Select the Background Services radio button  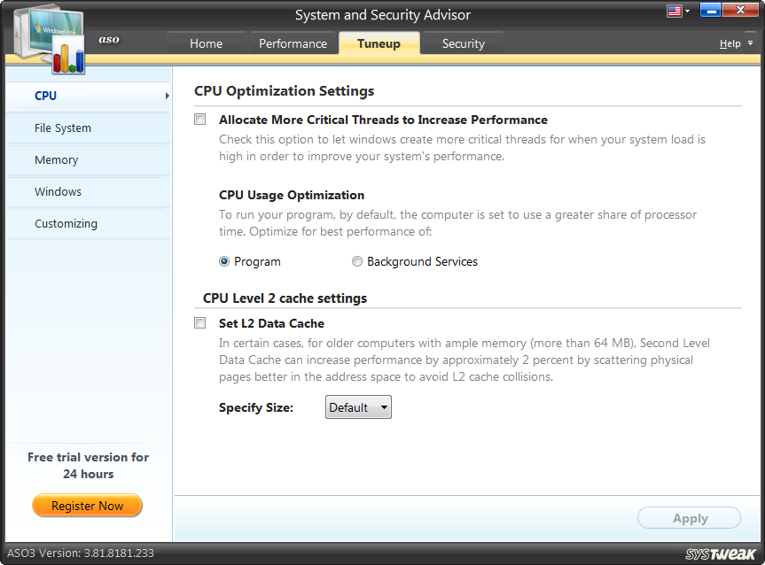click(x=357, y=261)
